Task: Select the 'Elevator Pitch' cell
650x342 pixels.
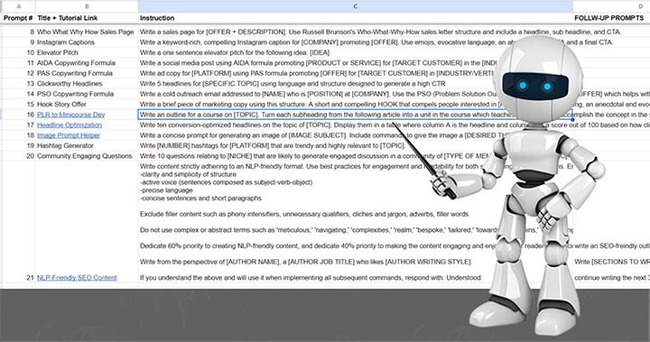Action: pyautogui.click(x=87, y=52)
